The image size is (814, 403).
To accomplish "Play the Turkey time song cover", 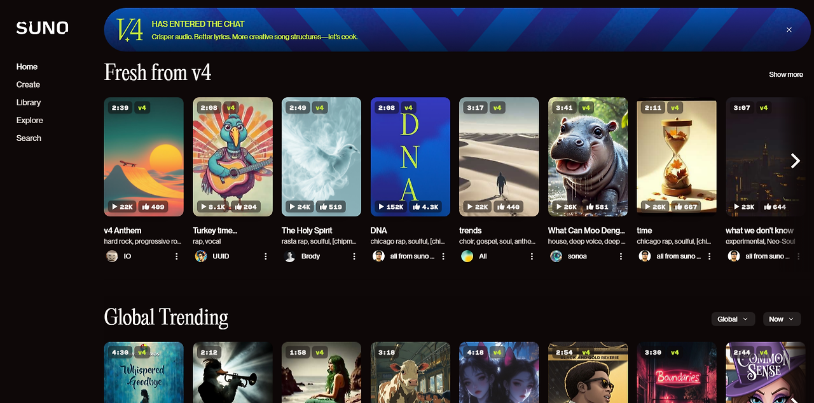I will click(x=233, y=157).
